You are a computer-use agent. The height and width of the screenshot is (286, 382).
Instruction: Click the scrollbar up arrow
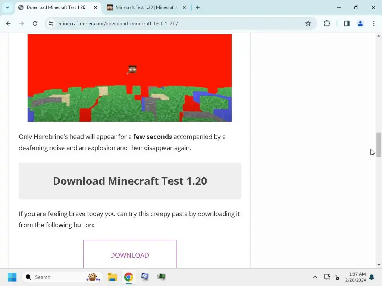coord(379,36)
